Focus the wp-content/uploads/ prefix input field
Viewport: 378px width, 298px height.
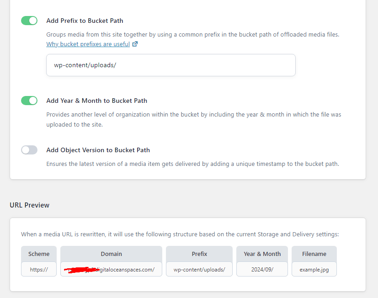point(171,65)
